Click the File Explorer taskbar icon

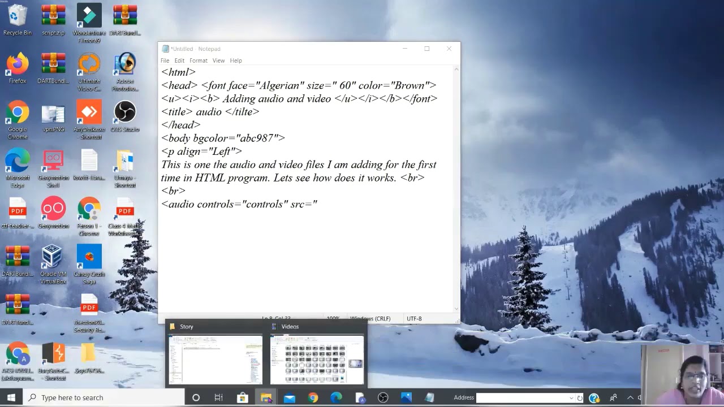coord(266,397)
